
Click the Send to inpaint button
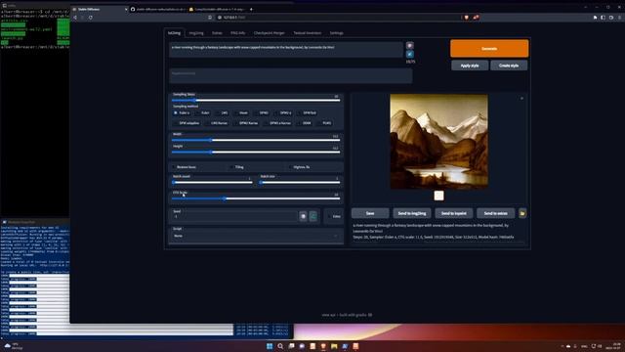[453, 213]
